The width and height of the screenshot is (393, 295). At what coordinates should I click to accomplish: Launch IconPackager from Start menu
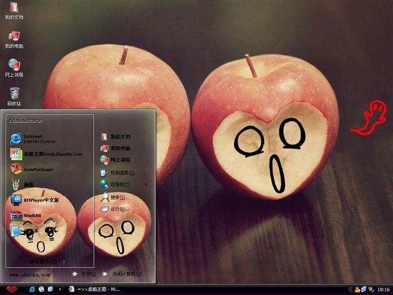32,170
